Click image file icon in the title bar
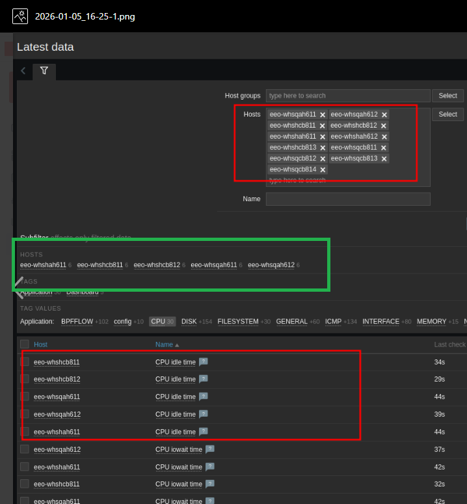 [x=20, y=16]
